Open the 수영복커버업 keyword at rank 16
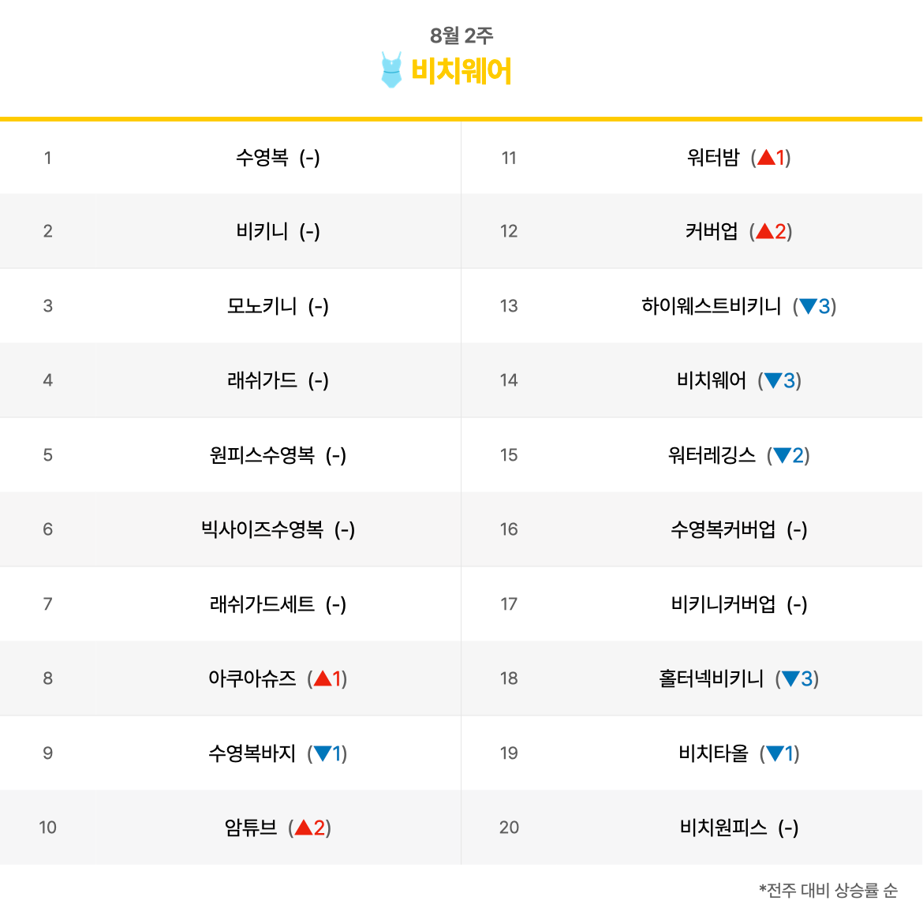Viewport: 923px width, 923px height. coord(723,529)
